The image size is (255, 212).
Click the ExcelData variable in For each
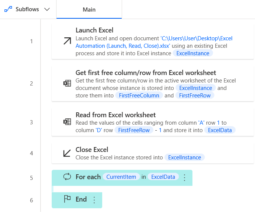point(163,177)
